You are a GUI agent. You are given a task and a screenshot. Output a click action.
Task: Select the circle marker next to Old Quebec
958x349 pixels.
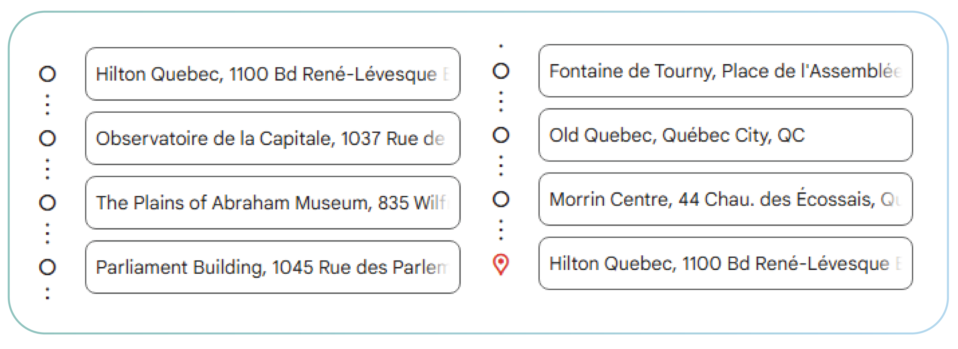tap(501, 135)
